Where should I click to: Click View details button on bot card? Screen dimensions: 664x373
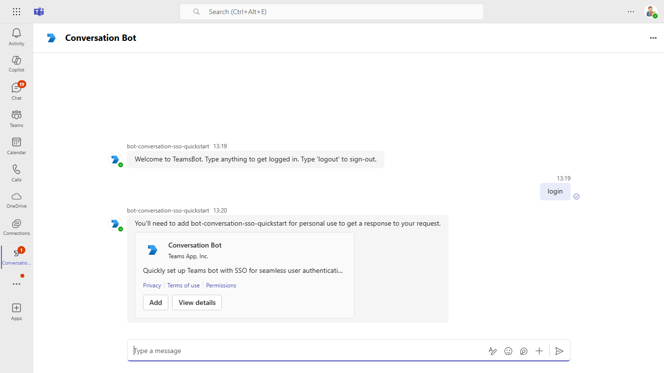coord(197,302)
